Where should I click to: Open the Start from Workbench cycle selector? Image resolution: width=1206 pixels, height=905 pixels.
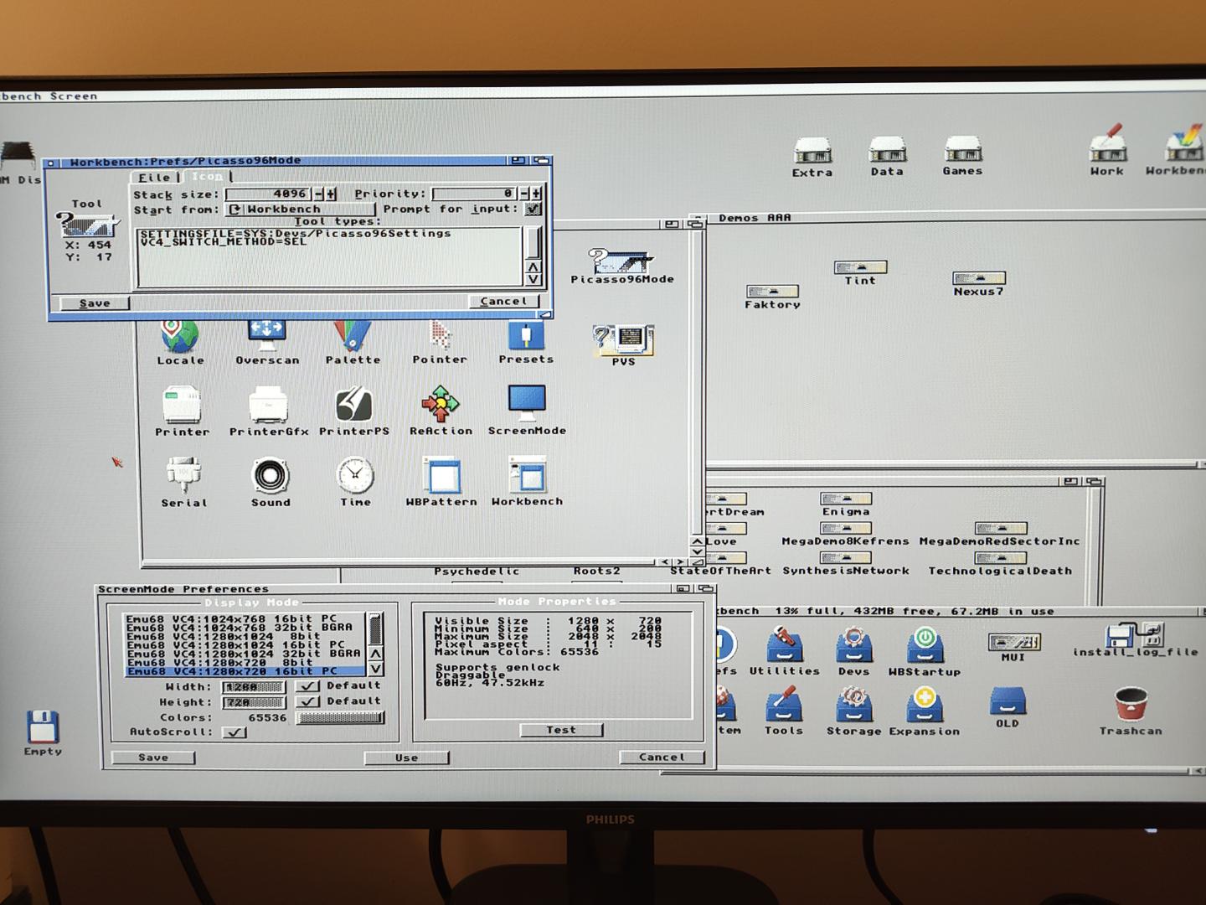tap(300, 209)
